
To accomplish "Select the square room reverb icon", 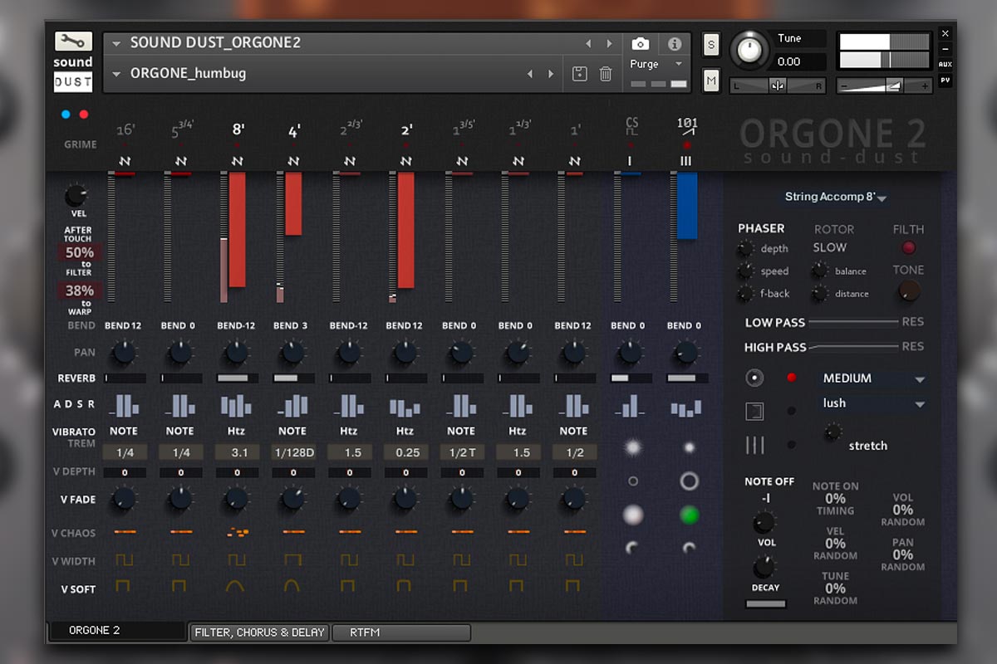I will pyautogui.click(x=754, y=411).
